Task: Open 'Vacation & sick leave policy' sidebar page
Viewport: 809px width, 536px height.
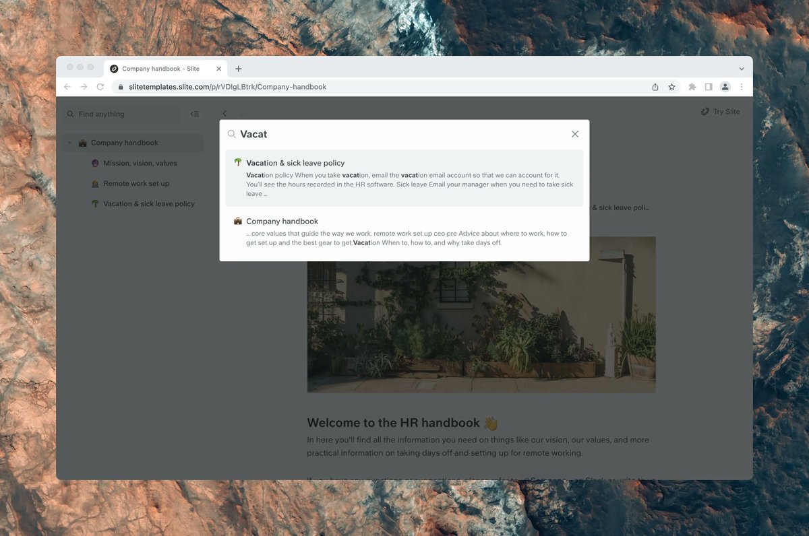Action: coord(149,203)
